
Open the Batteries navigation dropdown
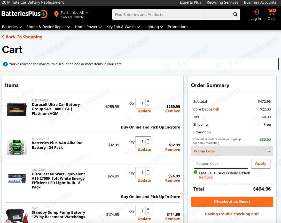coord(12,27)
